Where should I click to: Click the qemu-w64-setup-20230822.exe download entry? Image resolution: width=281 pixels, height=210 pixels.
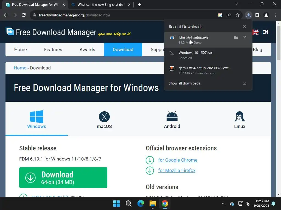[x=208, y=71]
